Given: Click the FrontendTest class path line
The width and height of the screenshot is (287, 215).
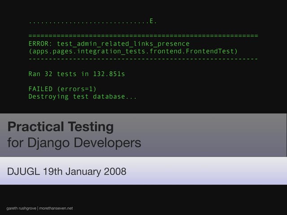Looking at the screenshot, I should (133, 52).
